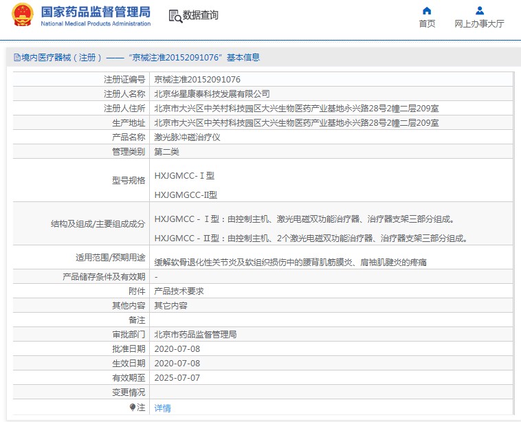This screenshot has height=422, width=521.
Task: Click the 备注 label
Action: 137,320
